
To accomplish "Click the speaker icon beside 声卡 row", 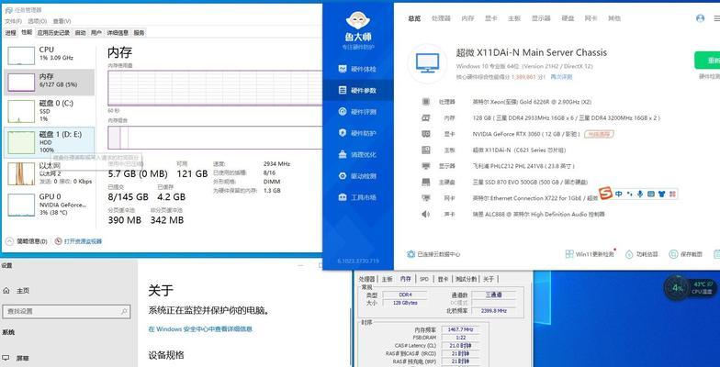I will pos(426,215).
